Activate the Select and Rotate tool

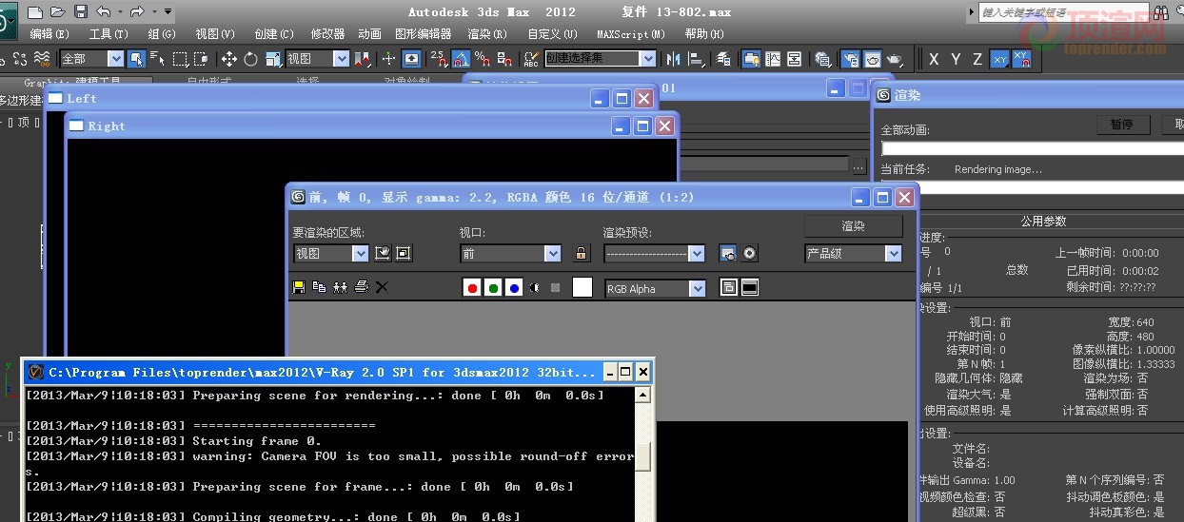[x=250, y=58]
